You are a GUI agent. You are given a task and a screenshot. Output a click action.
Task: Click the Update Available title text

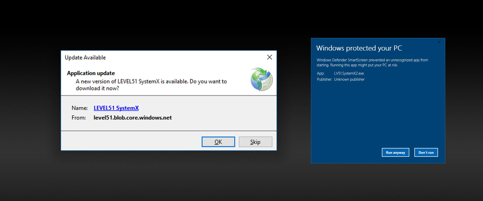tap(85, 58)
